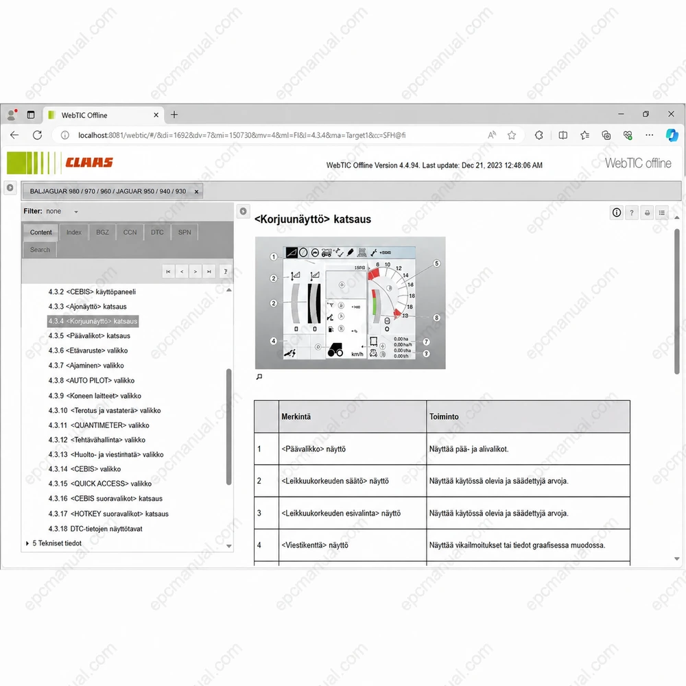Collapse the navigation panel arrow

tap(244, 211)
